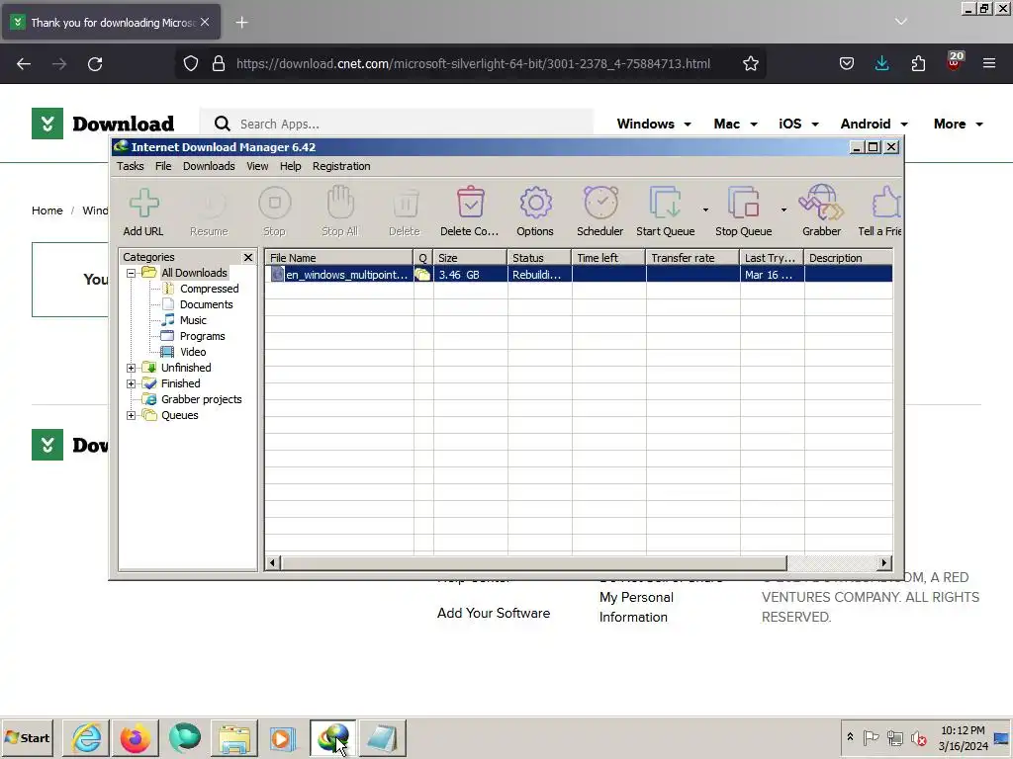The width and height of the screenshot is (1013, 759).
Task: Open the Android dropdown on CNET
Action: click(874, 124)
